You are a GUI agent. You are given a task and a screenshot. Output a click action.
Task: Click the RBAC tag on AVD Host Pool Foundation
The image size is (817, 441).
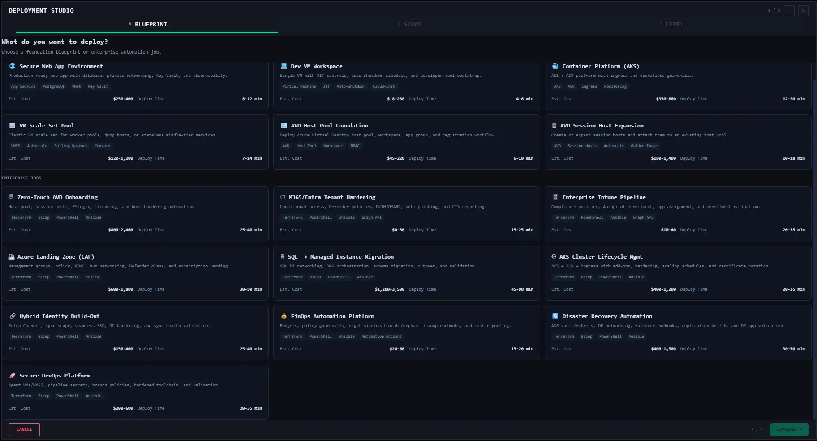pyautogui.click(x=355, y=146)
